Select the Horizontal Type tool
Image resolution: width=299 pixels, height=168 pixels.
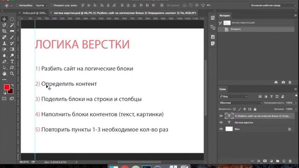click(12, 62)
